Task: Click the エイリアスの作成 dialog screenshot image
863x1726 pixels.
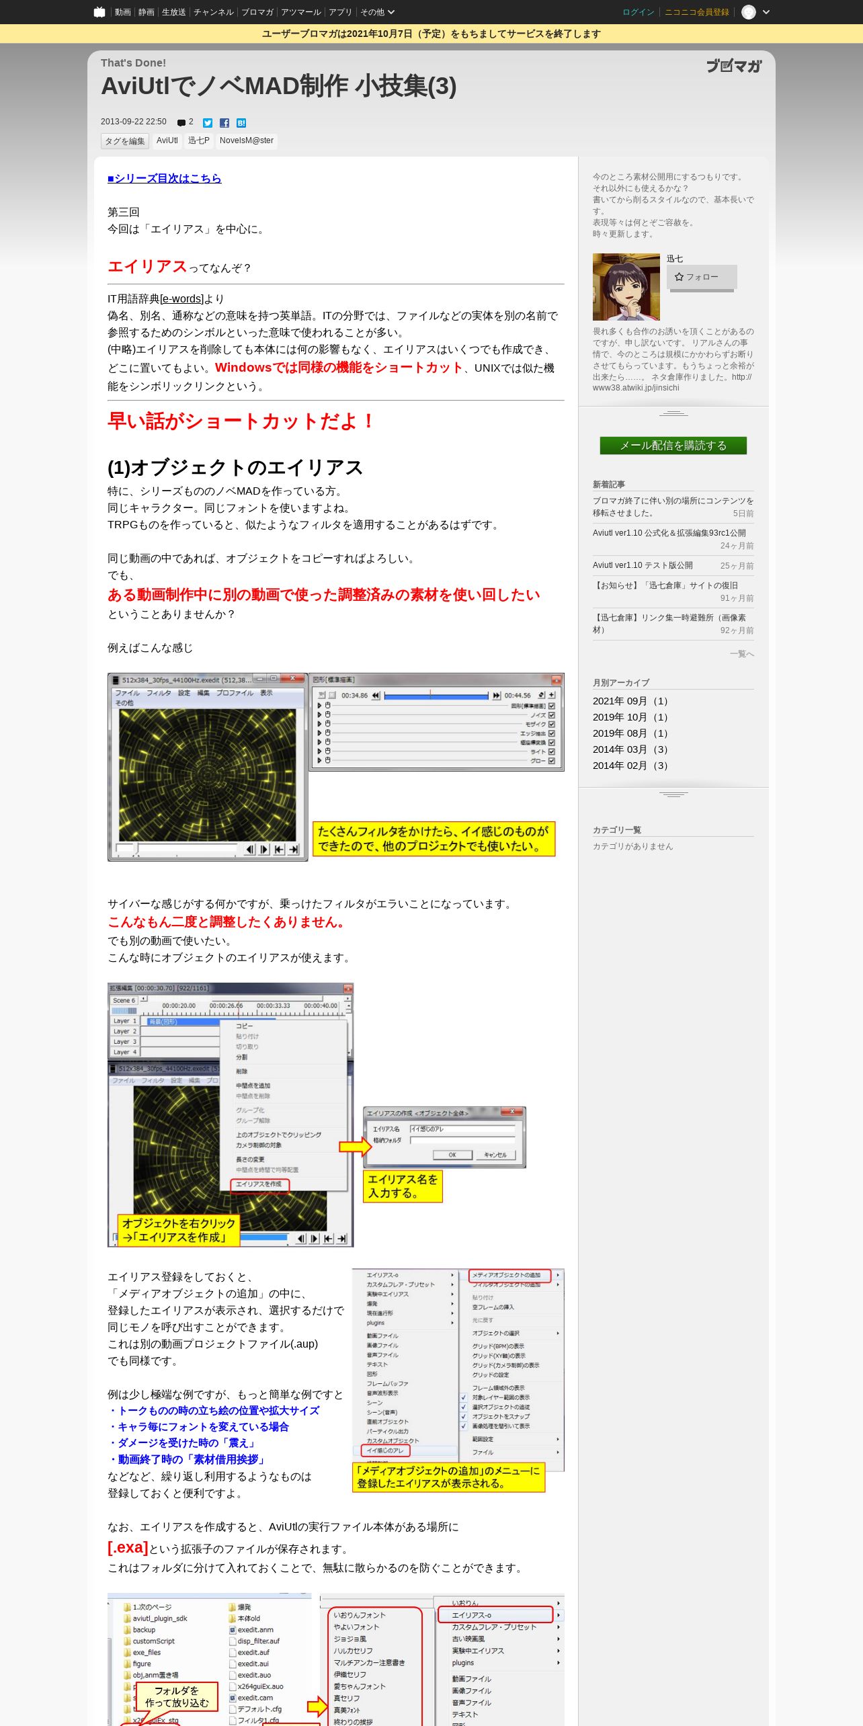Action: click(x=317, y=1115)
